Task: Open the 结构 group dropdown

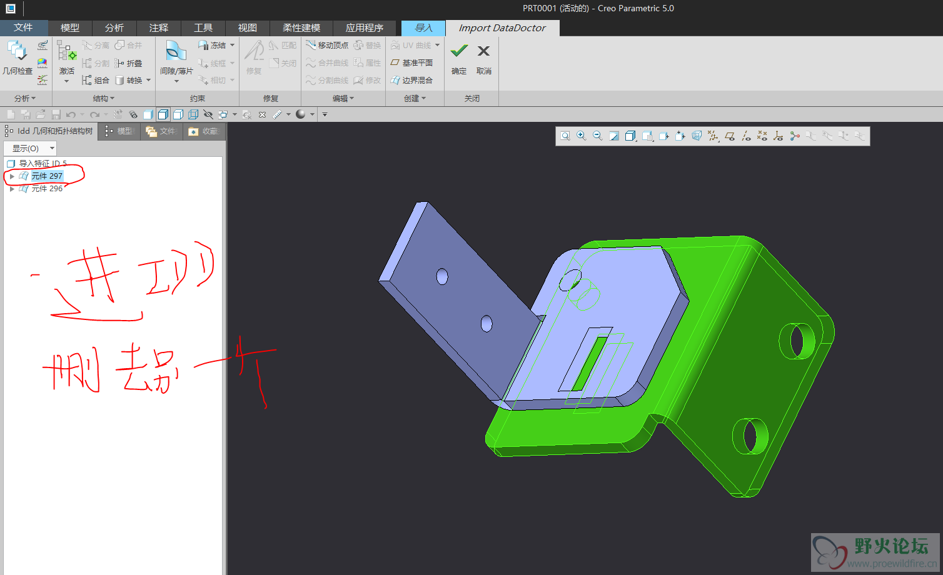Action: click(104, 98)
